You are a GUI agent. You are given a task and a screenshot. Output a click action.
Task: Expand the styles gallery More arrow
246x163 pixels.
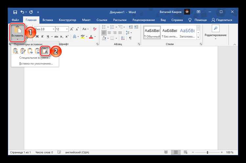click(198, 37)
